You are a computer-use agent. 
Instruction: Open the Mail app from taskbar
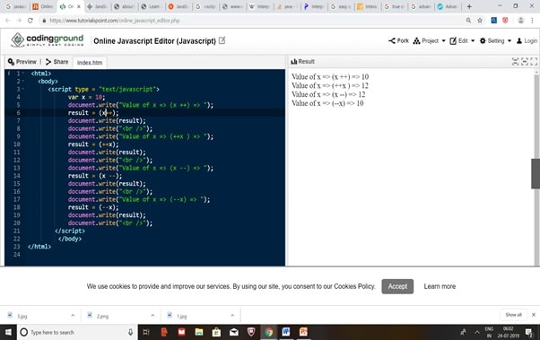(234, 333)
